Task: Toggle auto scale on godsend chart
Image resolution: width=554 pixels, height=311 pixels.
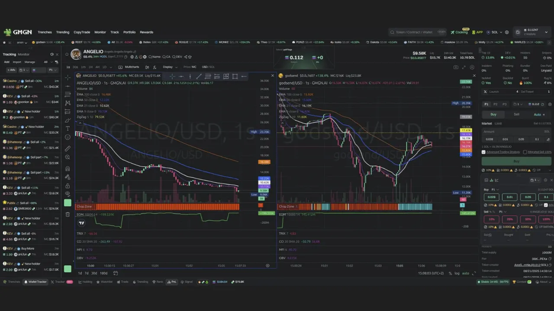Action: click(466, 273)
